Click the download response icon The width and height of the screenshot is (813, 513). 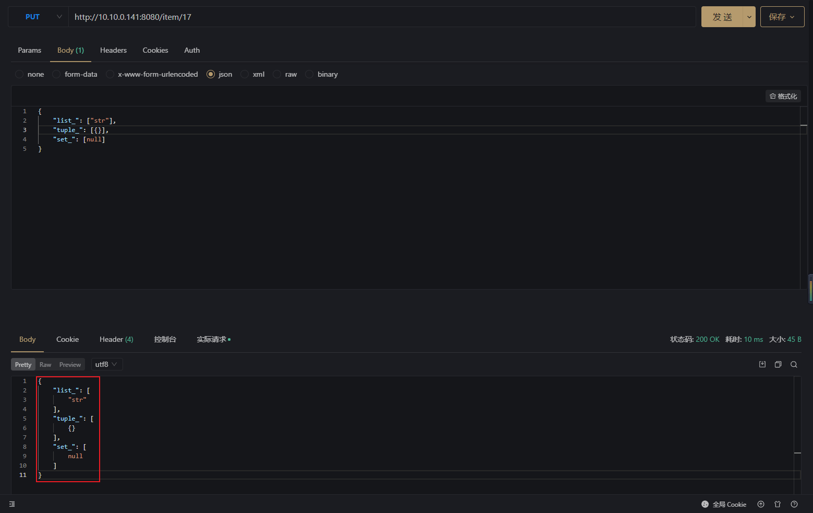point(762,364)
